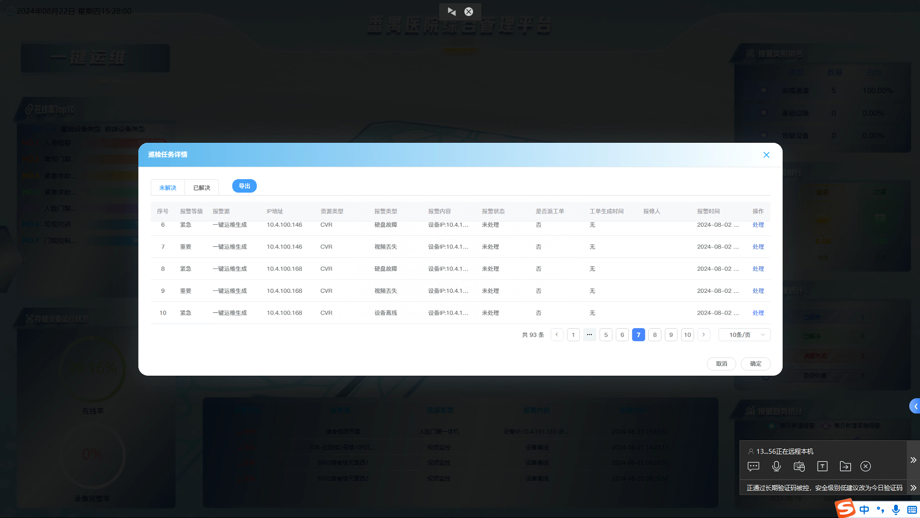Viewport: 920px width, 518px height.
Task: Click keyboard icon in remote panel
Action: (x=799, y=466)
